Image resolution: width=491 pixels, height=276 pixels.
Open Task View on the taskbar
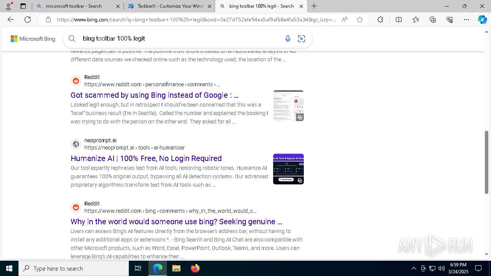(138, 268)
